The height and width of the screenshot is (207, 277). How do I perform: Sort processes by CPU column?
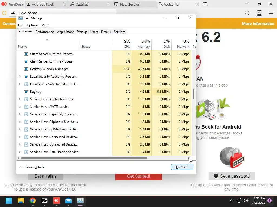pos(122,44)
